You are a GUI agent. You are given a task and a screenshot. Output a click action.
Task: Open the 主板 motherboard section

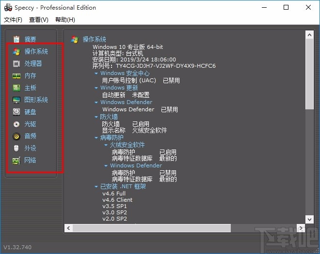click(30, 88)
